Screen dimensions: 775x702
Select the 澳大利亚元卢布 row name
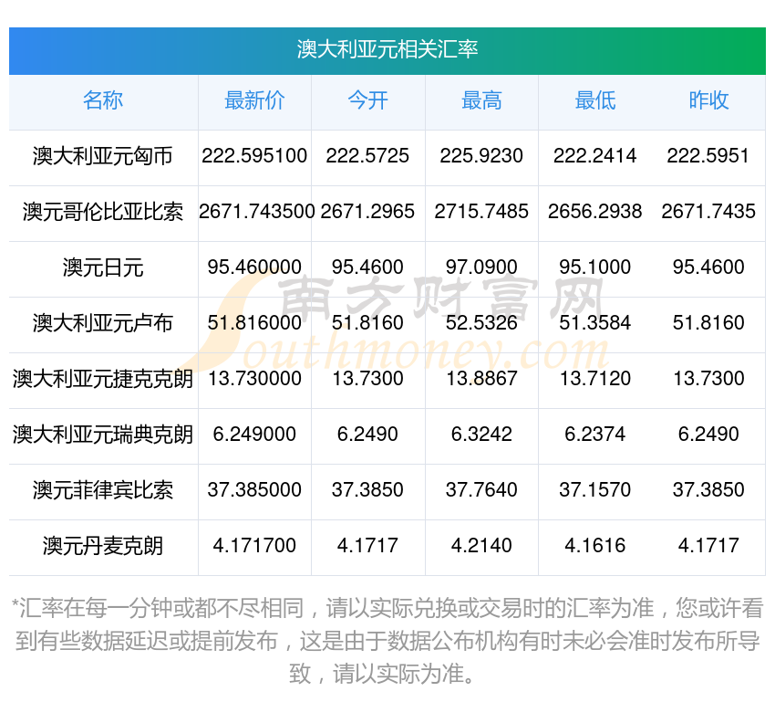tap(103, 323)
